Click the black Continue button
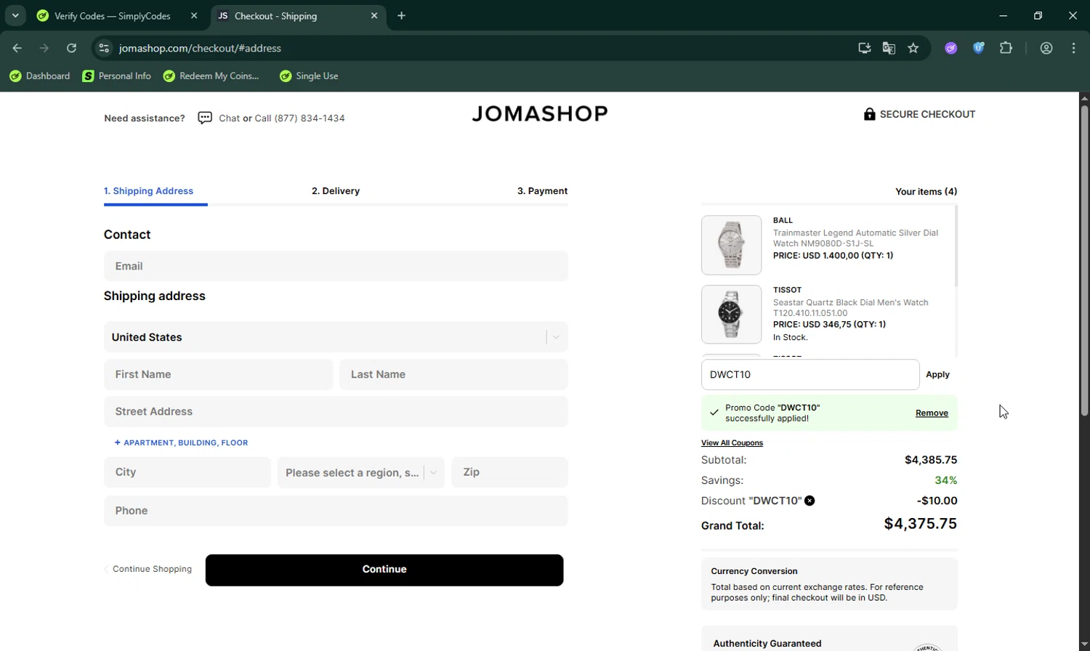The height and width of the screenshot is (651, 1090). click(384, 570)
